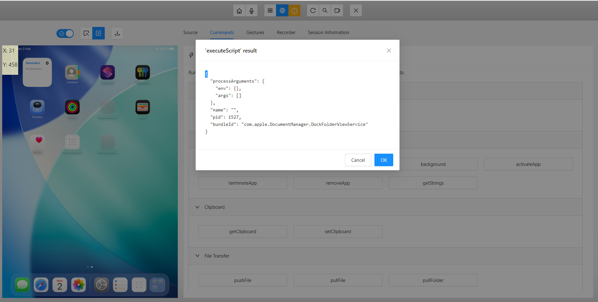This screenshot has width=598, height=302.
Task: Click Cancel in the result dialog
Action: 358,160
